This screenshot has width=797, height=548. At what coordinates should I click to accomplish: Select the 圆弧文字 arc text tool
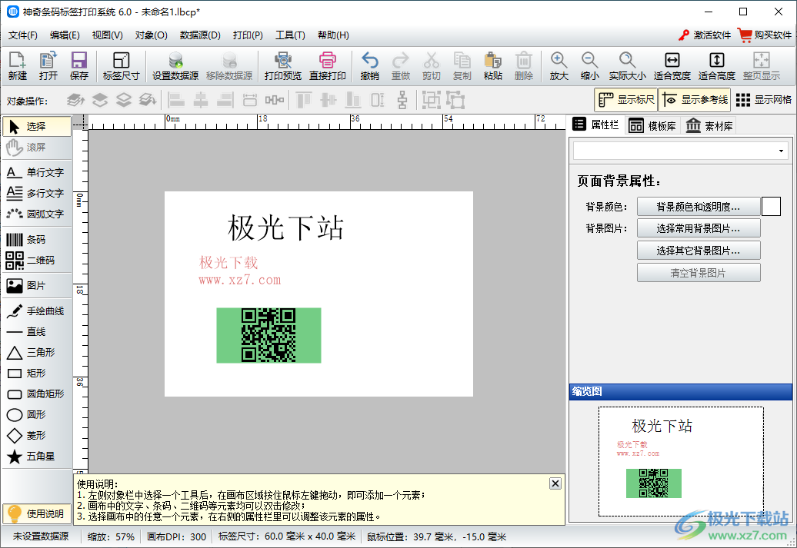click(37, 214)
